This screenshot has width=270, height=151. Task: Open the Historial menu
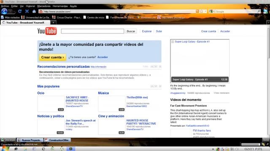coord(30,6)
